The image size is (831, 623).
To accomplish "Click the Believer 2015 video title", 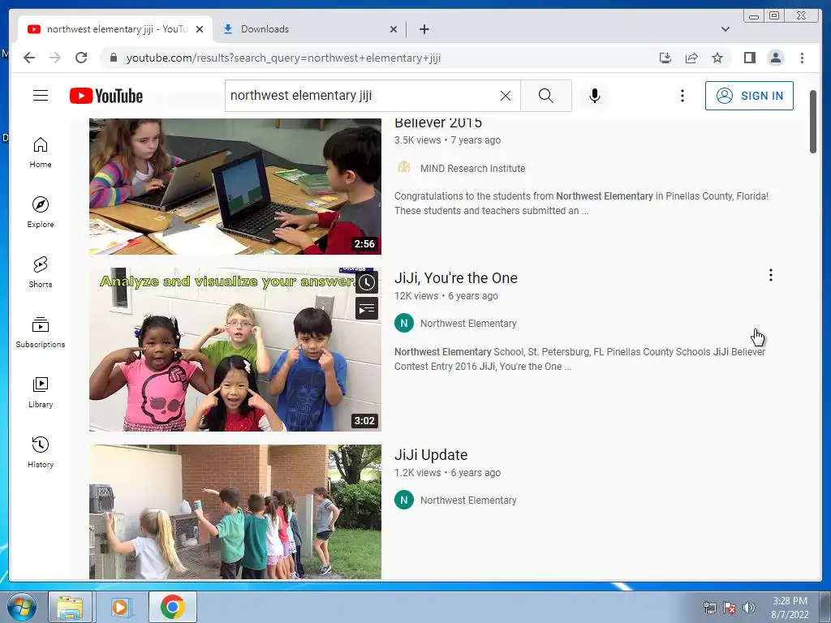I will pos(437,123).
